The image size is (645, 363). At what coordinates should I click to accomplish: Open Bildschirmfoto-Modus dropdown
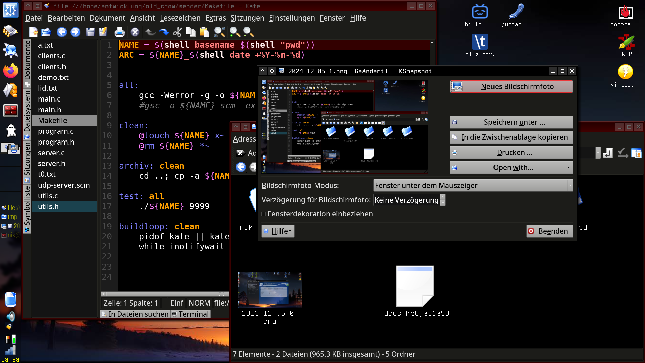coord(473,185)
